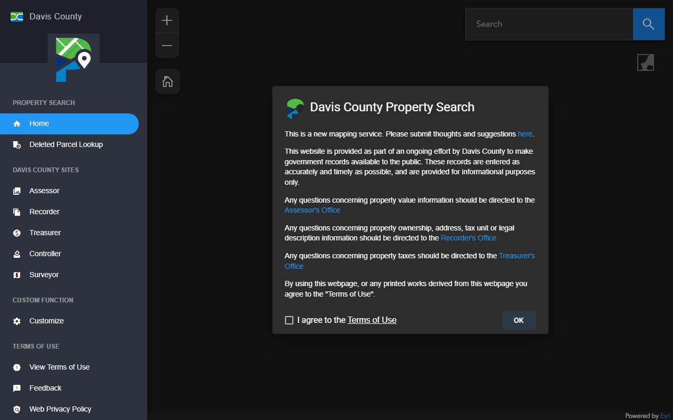Viewport: 673px width, 420px height.
Task: Click the OK button in dialog
Action: click(x=518, y=320)
